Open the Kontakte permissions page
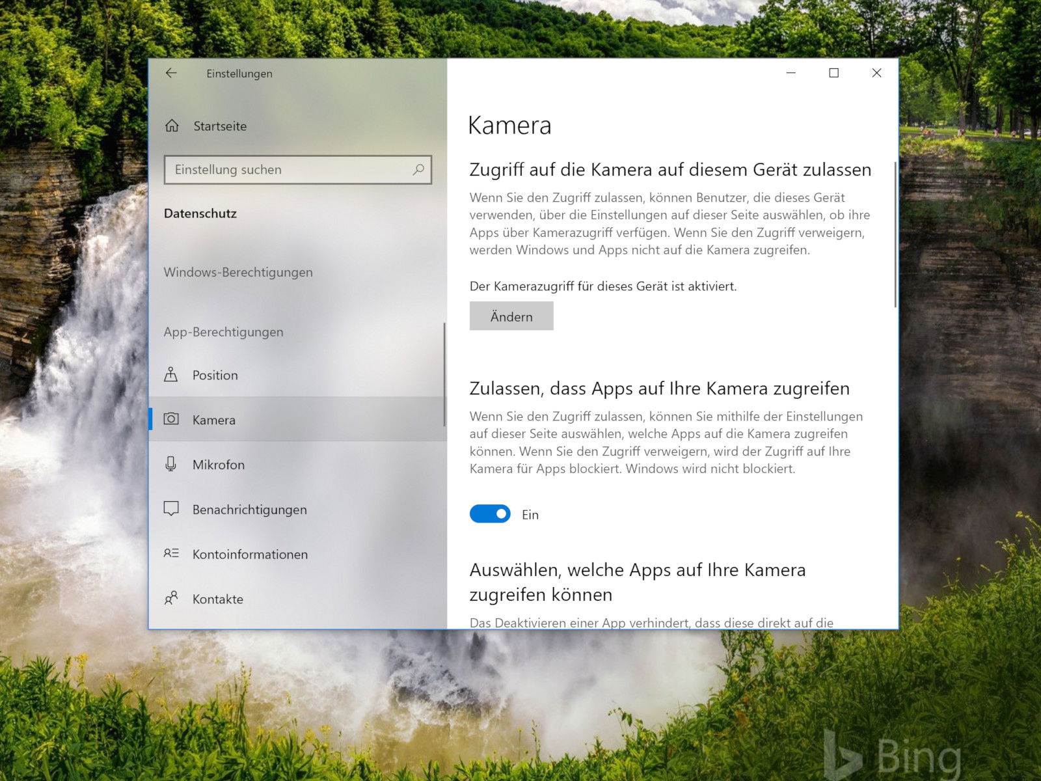Screen dimensions: 1041x781 coord(297,599)
